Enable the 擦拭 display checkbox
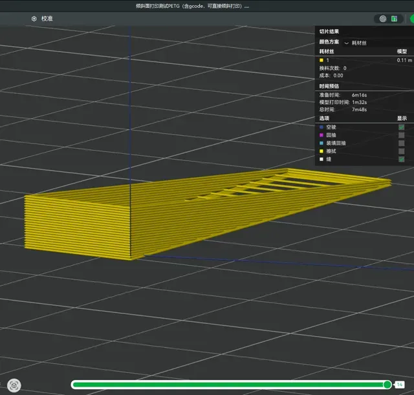414x395 pixels. (x=401, y=151)
